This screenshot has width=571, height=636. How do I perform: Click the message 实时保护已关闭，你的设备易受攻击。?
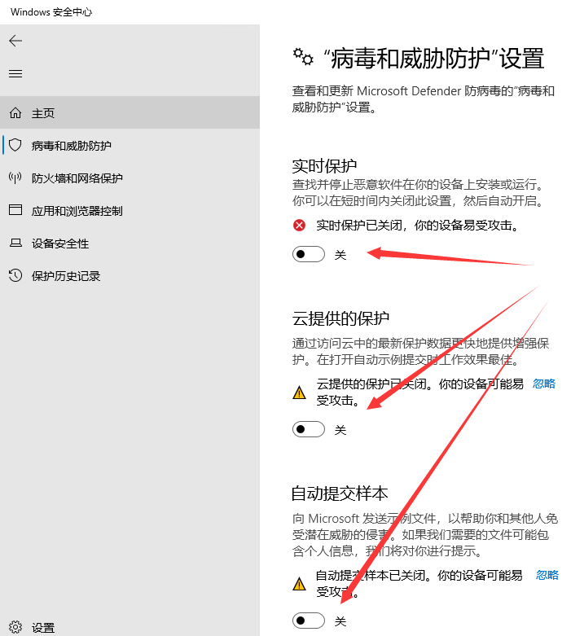418,225
